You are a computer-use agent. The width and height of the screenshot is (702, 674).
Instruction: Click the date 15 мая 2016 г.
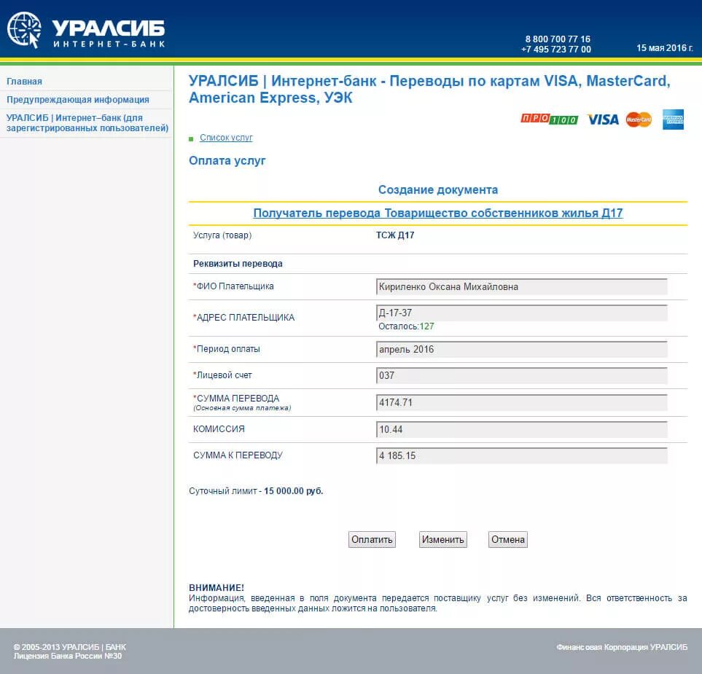(665, 48)
